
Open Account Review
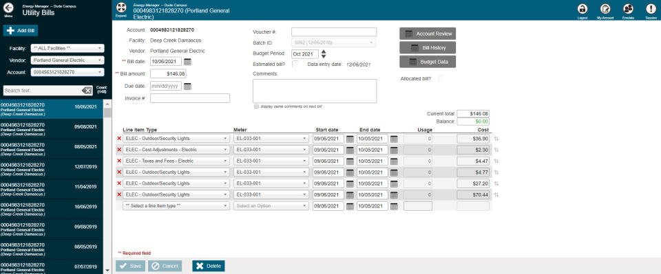click(x=428, y=34)
